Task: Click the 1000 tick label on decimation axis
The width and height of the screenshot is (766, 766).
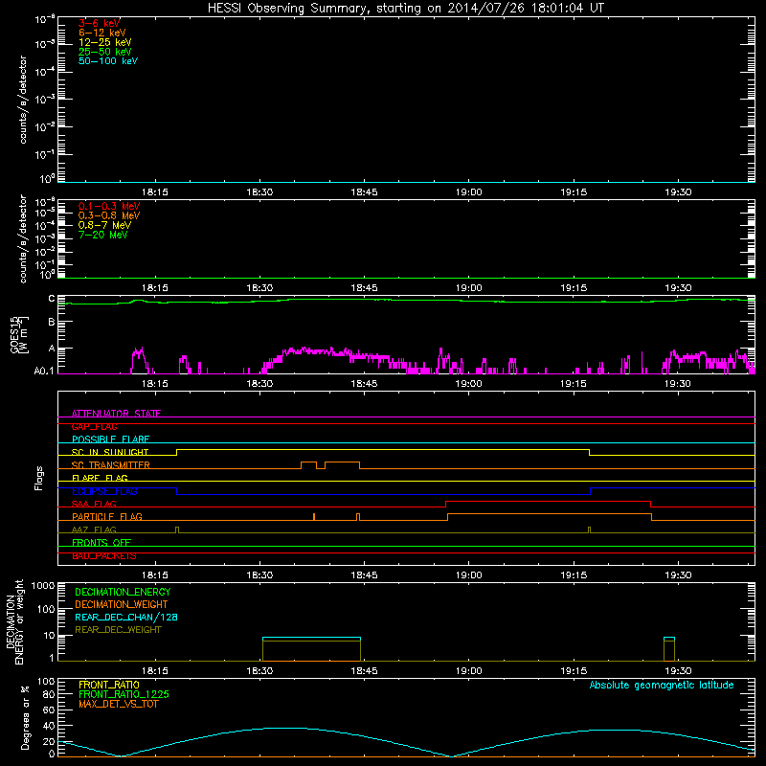Action: [43, 586]
